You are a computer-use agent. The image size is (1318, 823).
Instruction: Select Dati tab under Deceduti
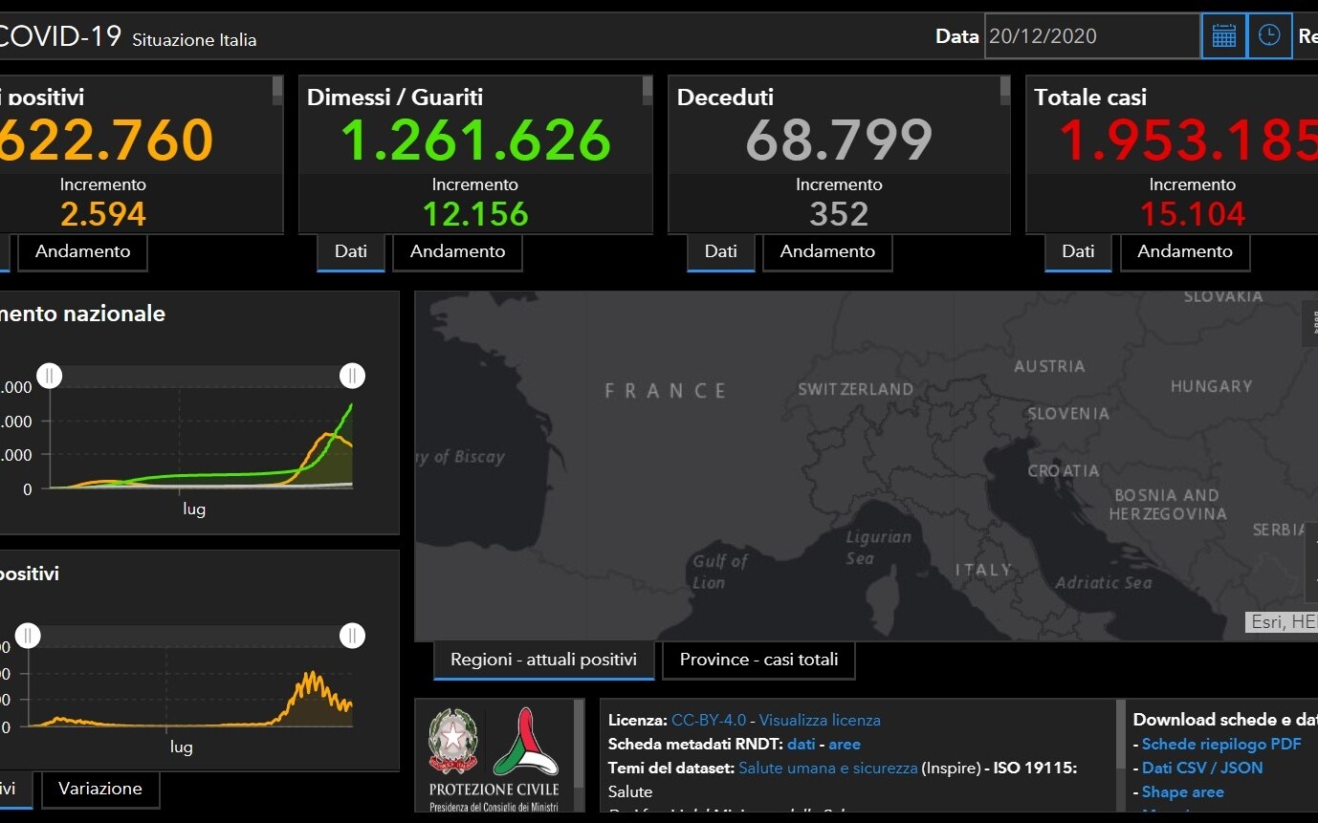pos(720,251)
